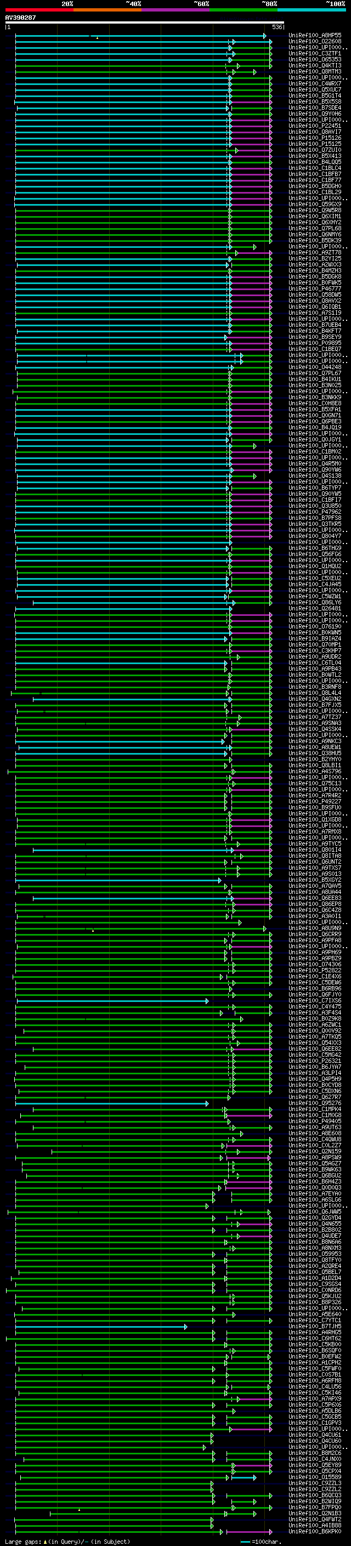351x1546 pixels.
Task: Click the UniRef100_B2YHY0 entry
Action: (x=315, y=759)
